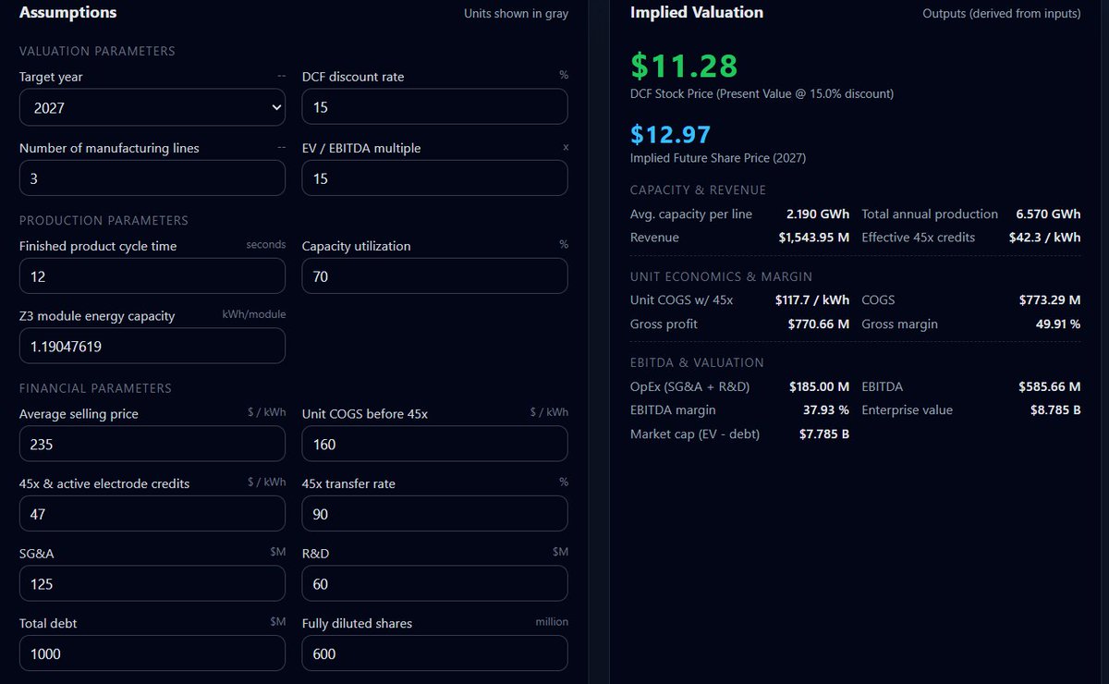Image resolution: width=1109 pixels, height=684 pixels.
Task: Click the $11.28 DCF stock price value
Action: pos(684,66)
